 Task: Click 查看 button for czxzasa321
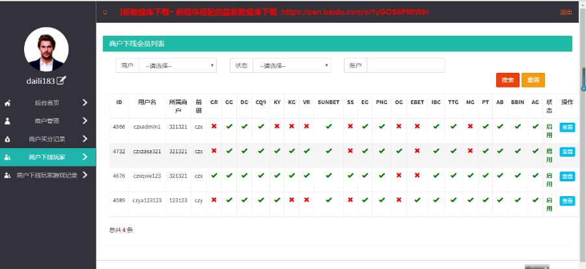567,152
